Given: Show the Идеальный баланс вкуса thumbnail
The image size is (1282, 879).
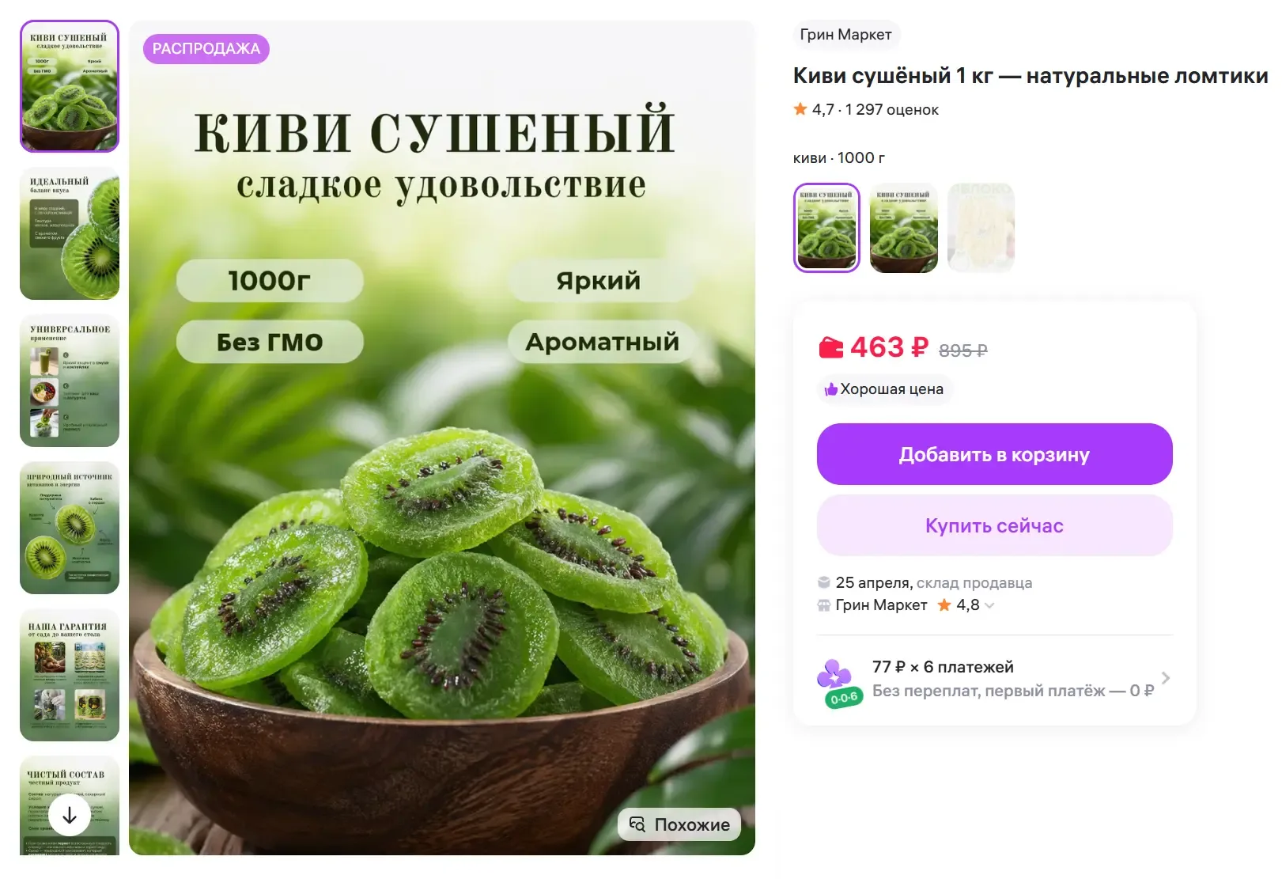Looking at the screenshot, I should click(x=70, y=233).
